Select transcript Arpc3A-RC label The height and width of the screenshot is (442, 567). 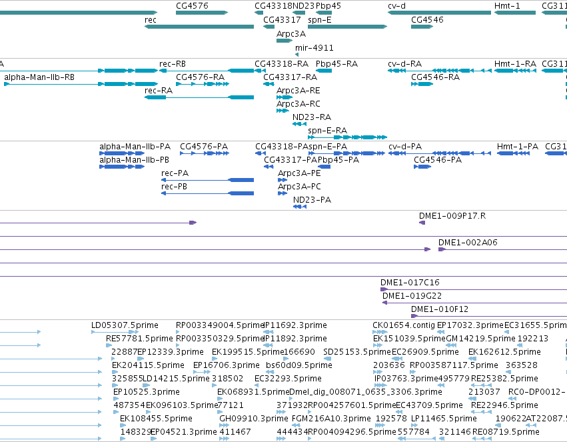298,104
